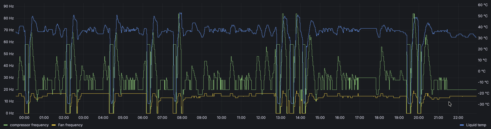Click the 17:00 time axis label
Screen dimensions: 491x129
[360, 118]
